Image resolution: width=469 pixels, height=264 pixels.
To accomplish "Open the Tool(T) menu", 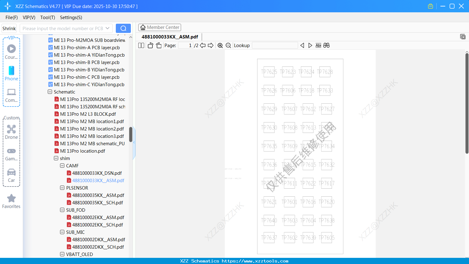I will click(47, 18).
